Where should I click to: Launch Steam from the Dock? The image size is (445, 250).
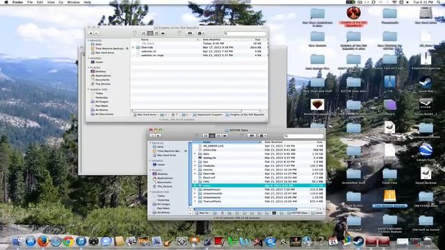358,242
